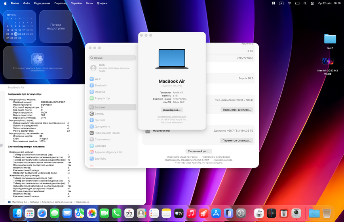The height and width of the screenshot is (222, 344).
Task: Open the Ліцензійна угода програми link
Action: click(182, 157)
